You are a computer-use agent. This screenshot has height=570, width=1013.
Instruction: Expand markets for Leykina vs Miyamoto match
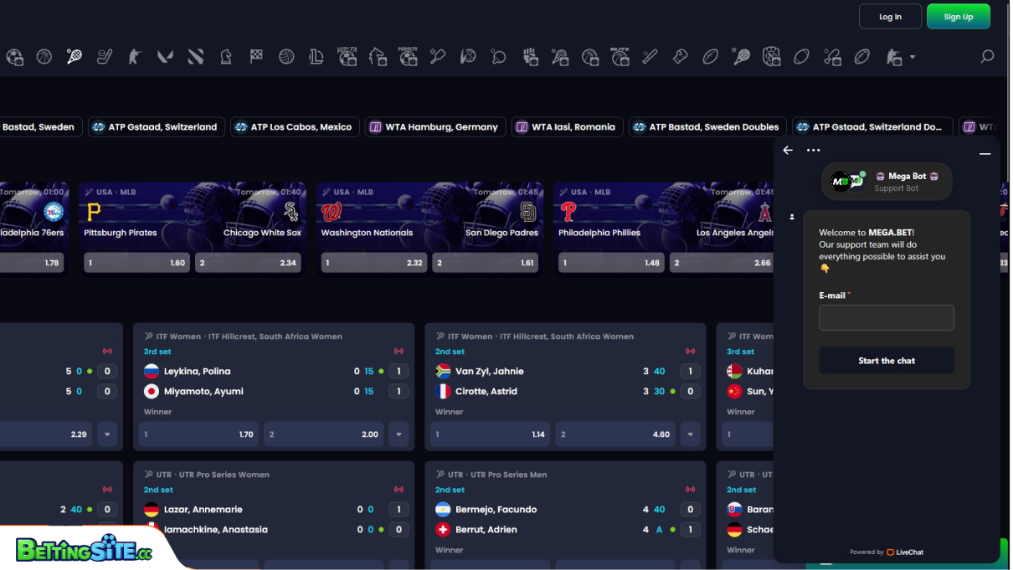pyautogui.click(x=399, y=434)
